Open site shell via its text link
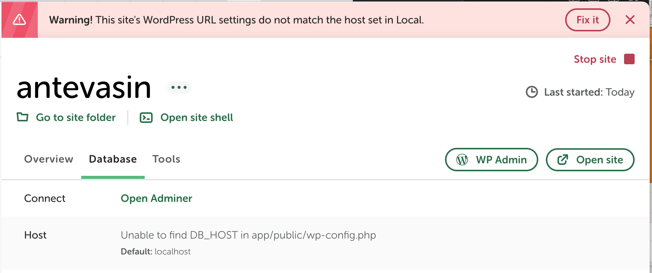The height and width of the screenshot is (273, 652). point(196,118)
